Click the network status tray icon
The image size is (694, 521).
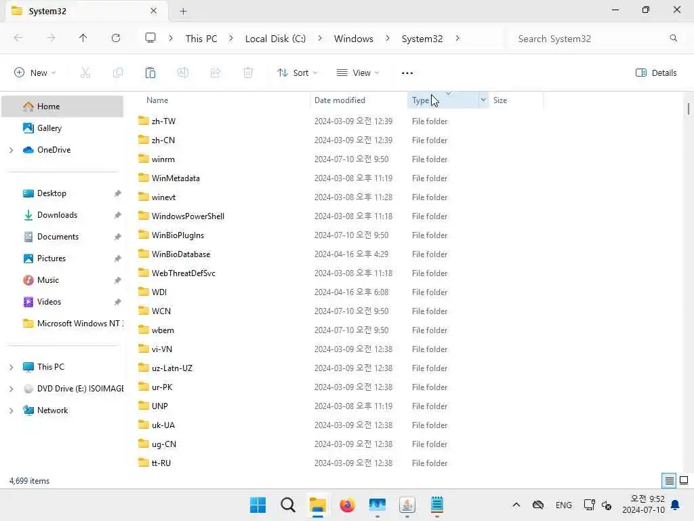coord(589,505)
